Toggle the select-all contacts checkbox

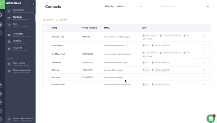point(45,28)
